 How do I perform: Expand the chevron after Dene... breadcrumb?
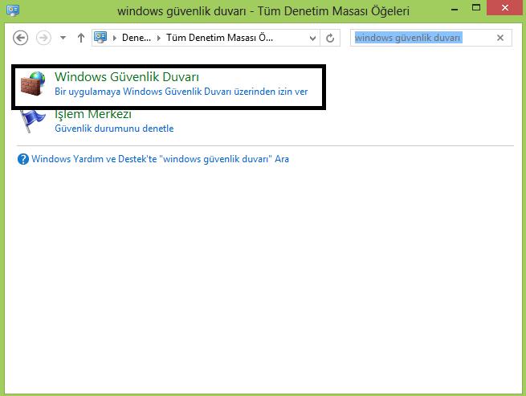159,38
